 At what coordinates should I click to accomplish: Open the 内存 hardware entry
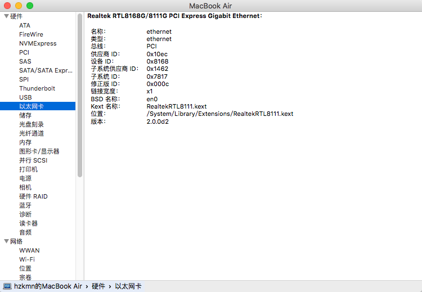25,142
